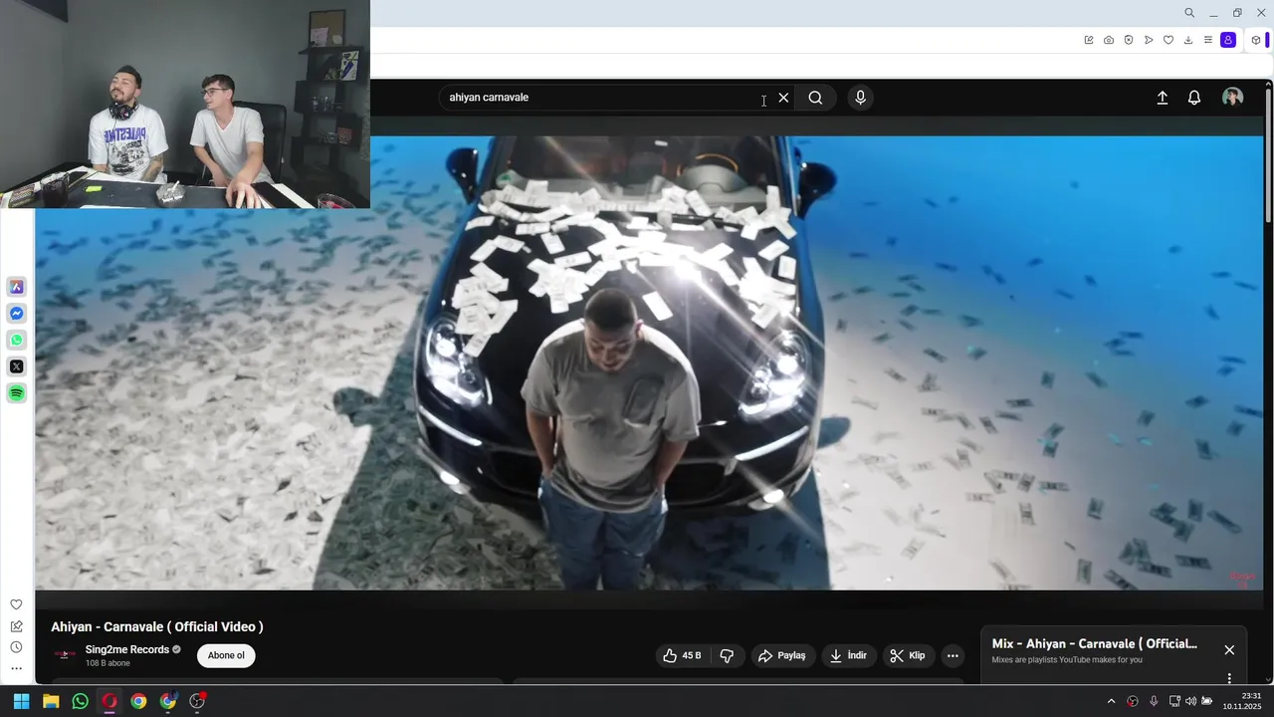Screen dimensions: 1274x717
Task: Open the sidebar edit/pinboards icon
Action: pyautogui.click(x=16, y=626)
